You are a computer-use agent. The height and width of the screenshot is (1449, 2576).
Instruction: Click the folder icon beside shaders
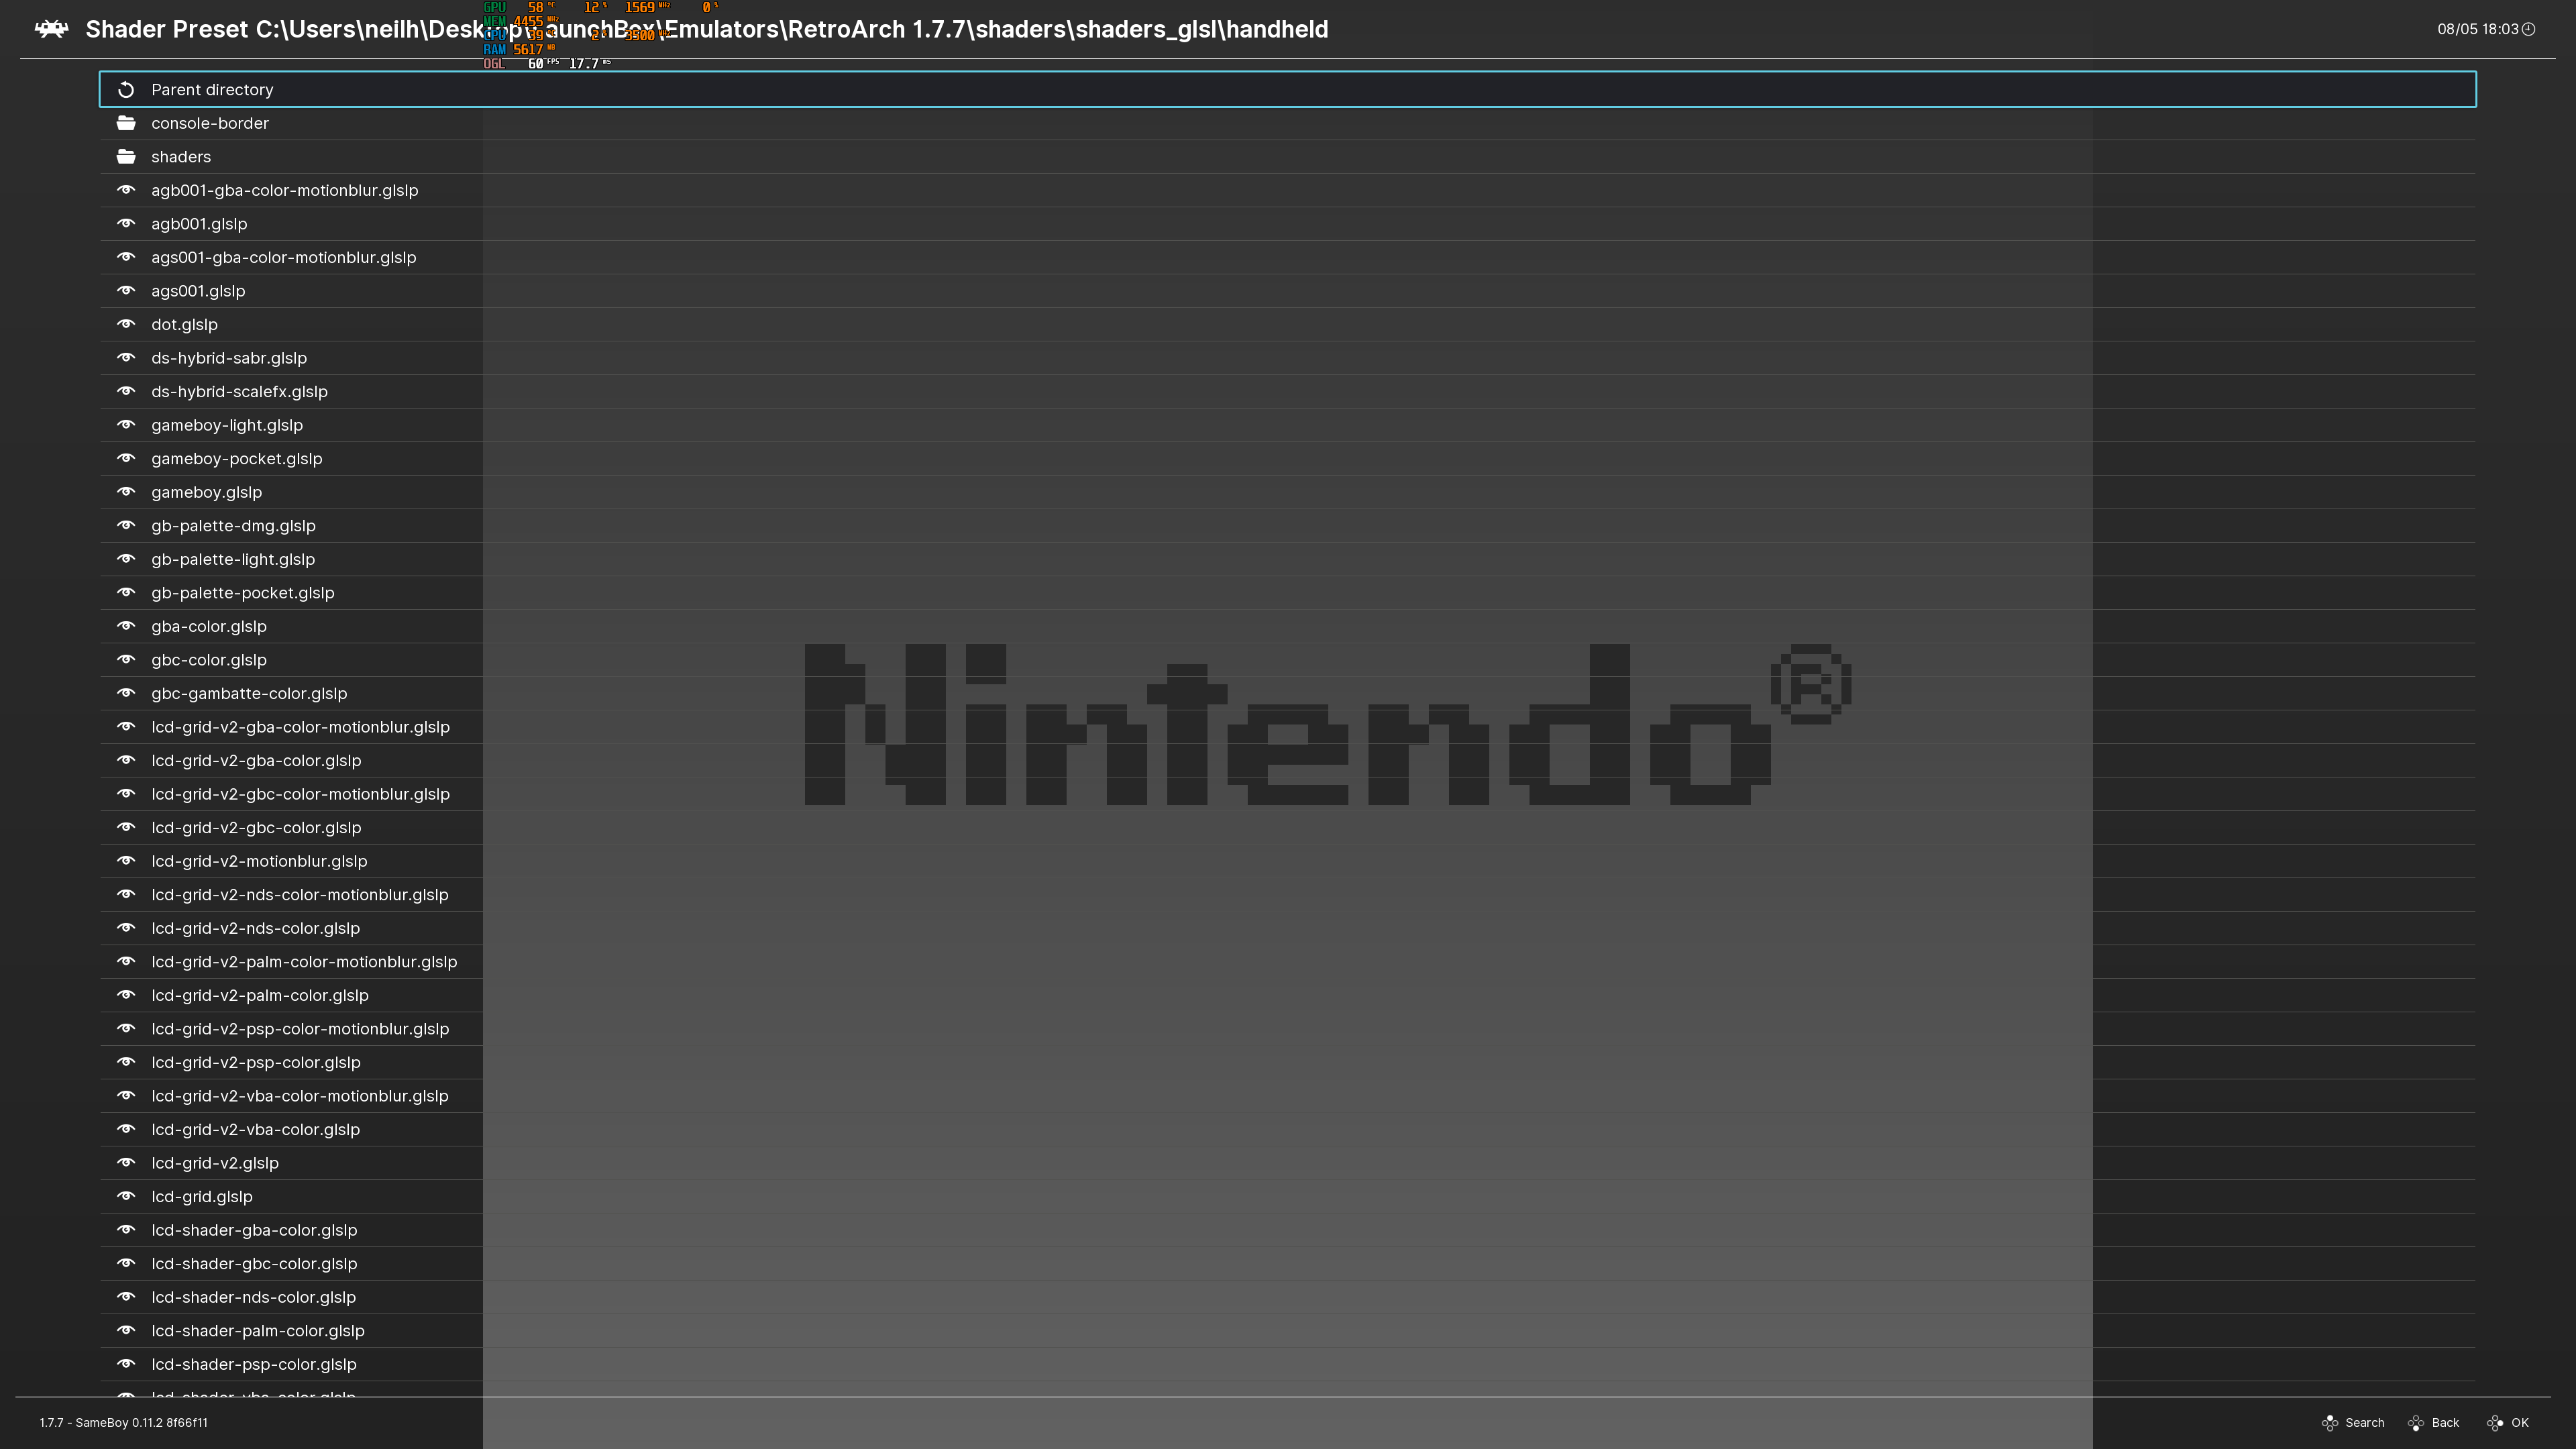(126, 156)
